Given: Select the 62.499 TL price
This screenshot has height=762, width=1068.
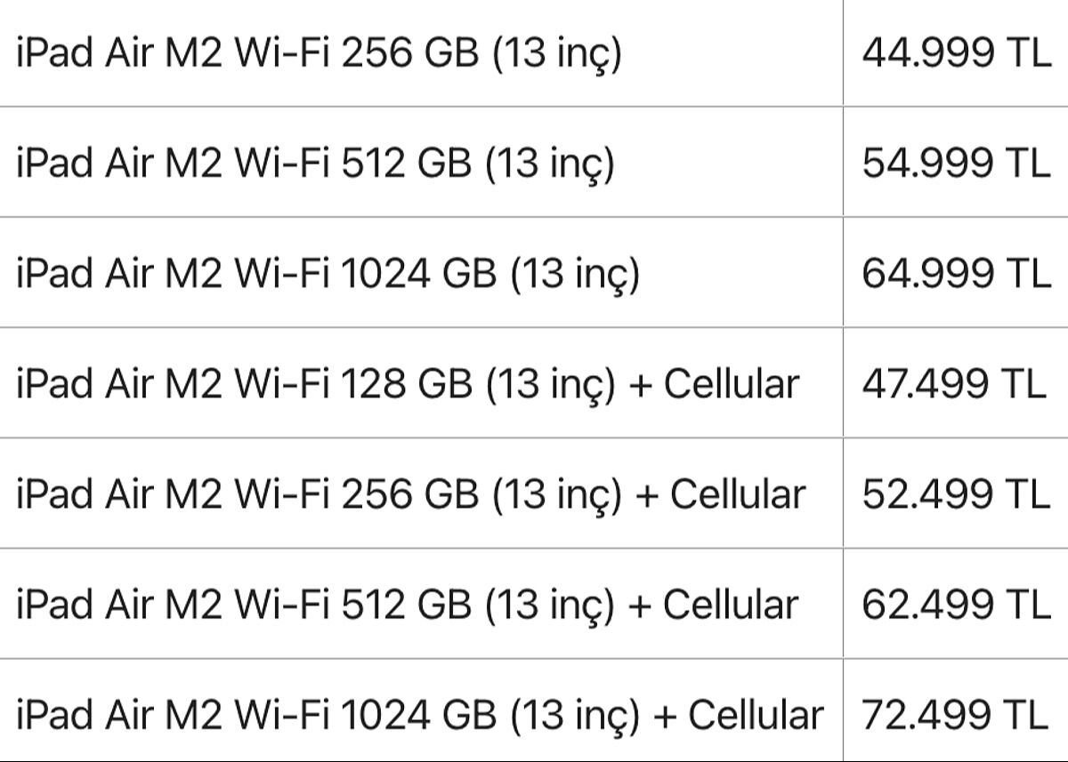Looking at the screenshot, I should (x=955, y=605).
